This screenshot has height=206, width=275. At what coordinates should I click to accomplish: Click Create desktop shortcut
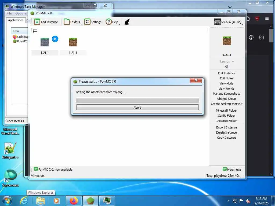coord(227,104)
